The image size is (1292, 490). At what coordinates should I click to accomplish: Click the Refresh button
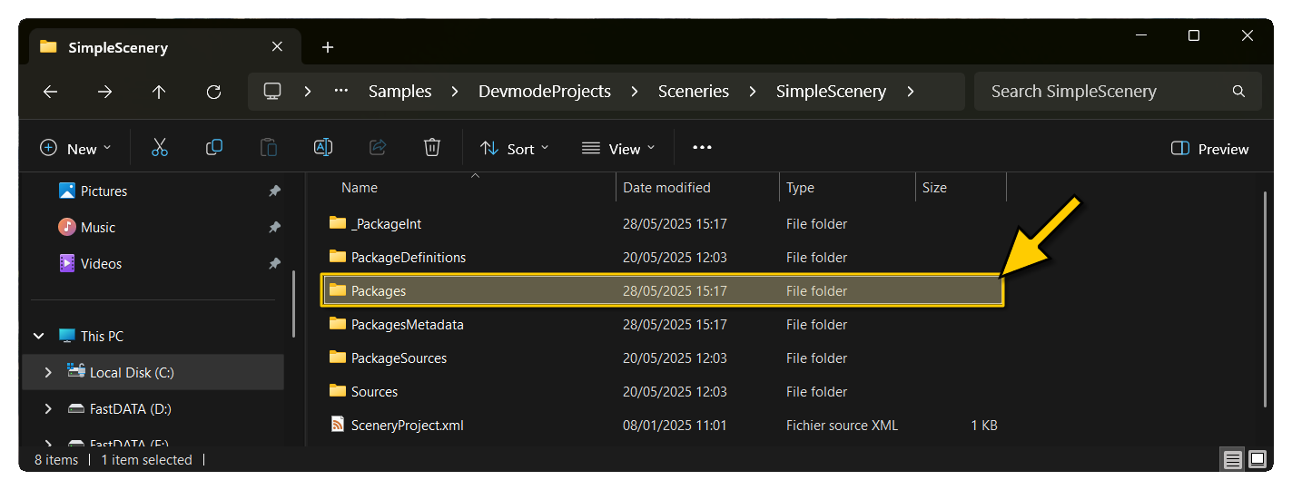(x=213, y=92)
